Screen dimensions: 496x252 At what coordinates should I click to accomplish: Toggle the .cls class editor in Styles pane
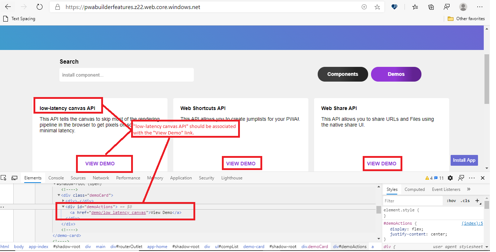(465, 201)
